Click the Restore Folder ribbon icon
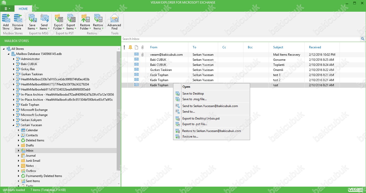 [85, 18]
